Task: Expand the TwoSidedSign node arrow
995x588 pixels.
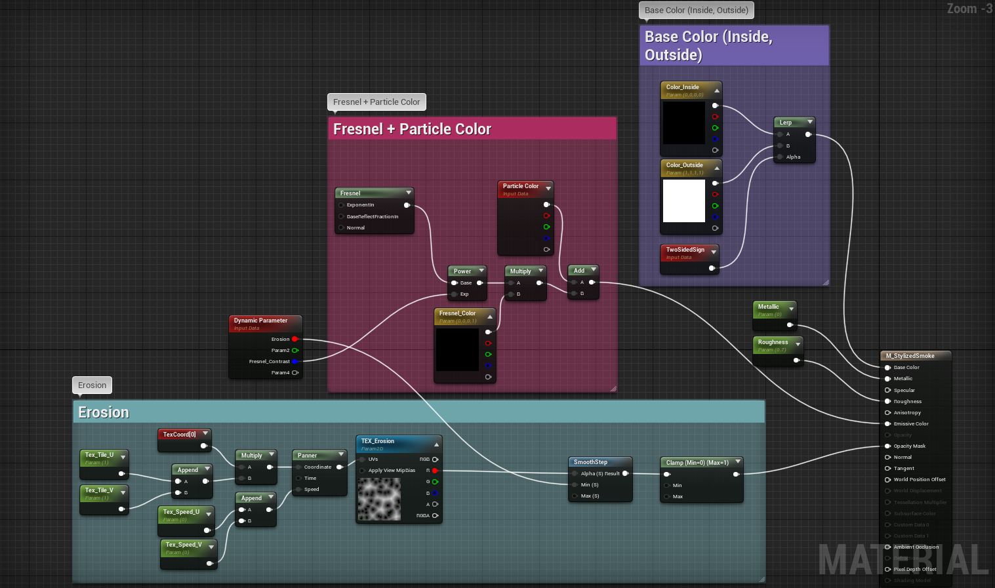Action: click(714, 252)
